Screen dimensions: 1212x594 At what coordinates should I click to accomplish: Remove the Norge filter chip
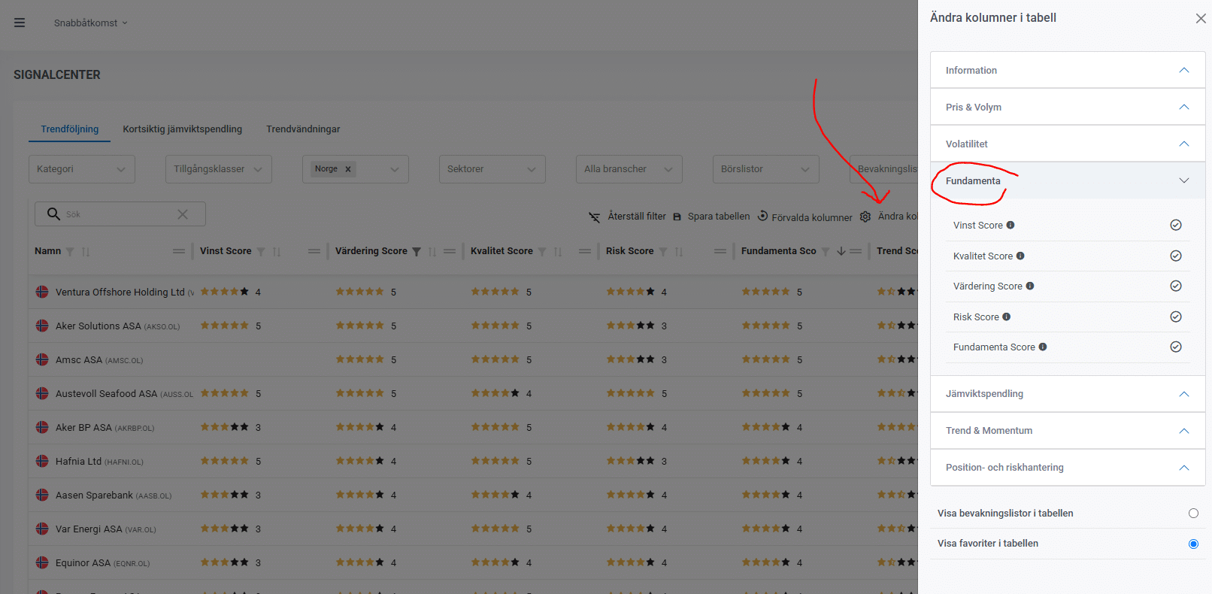click(x=348, y=169)
